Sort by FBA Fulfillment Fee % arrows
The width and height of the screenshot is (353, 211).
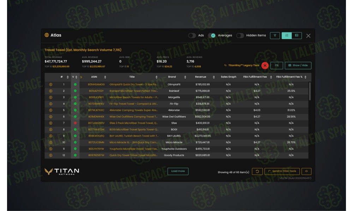coord(305,77)
